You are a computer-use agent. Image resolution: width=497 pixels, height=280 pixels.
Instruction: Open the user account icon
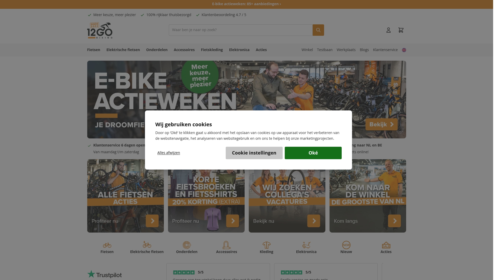[388, 30]
